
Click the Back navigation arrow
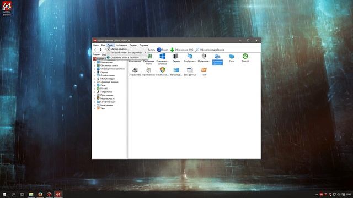[95, 50]
